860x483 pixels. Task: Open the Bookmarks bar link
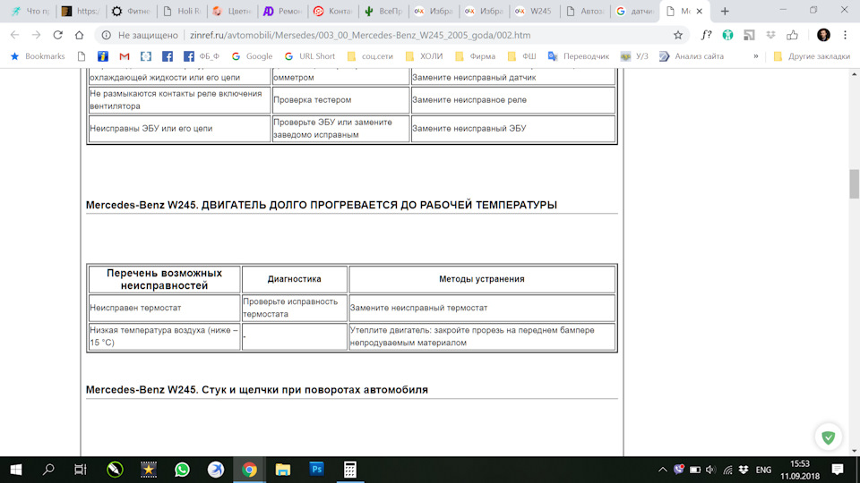tap(38, 56)
